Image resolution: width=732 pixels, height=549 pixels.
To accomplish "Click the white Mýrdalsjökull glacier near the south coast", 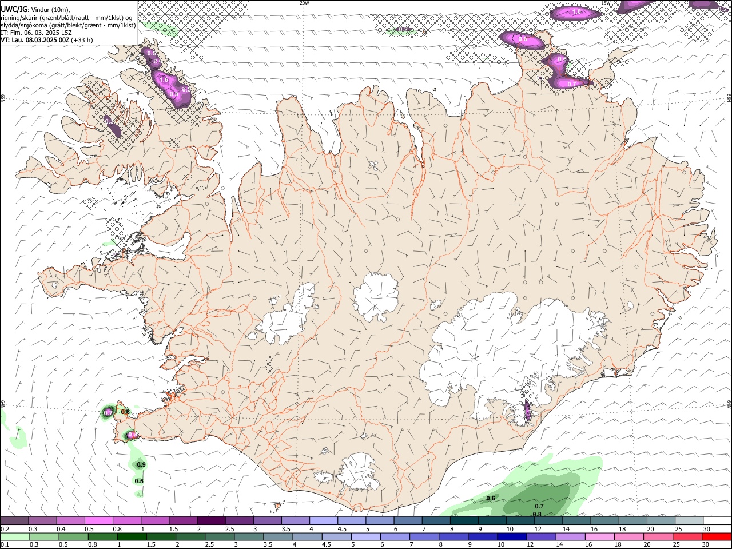I will click(x=359, y=472).
